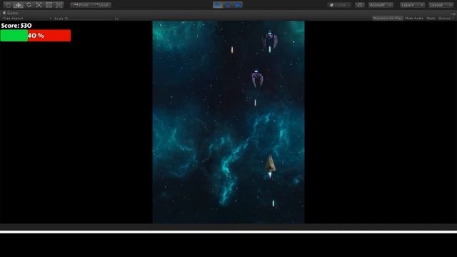The height and width of the screenshot is (257, 457).
Task: Toggle the Pivot/Center handle position
Action: tap(81, 5)
